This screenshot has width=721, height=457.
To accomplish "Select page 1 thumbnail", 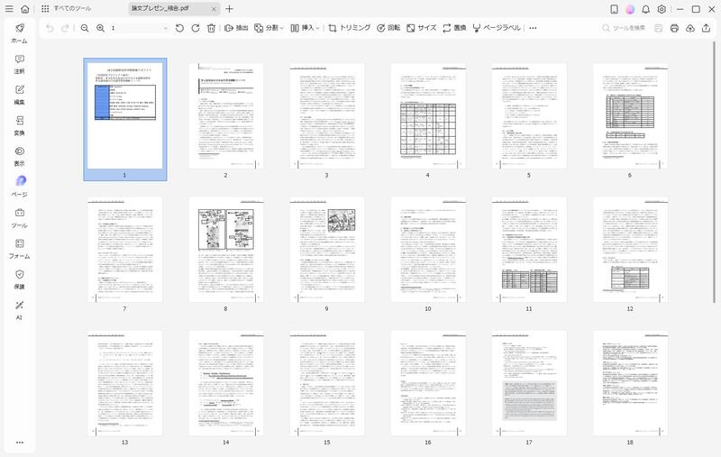I will [125, 116].
